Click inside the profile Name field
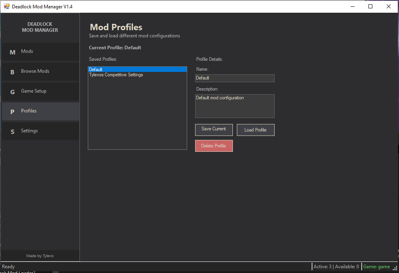The width and height of the screenshot is (399, 273). coord(234,78)
